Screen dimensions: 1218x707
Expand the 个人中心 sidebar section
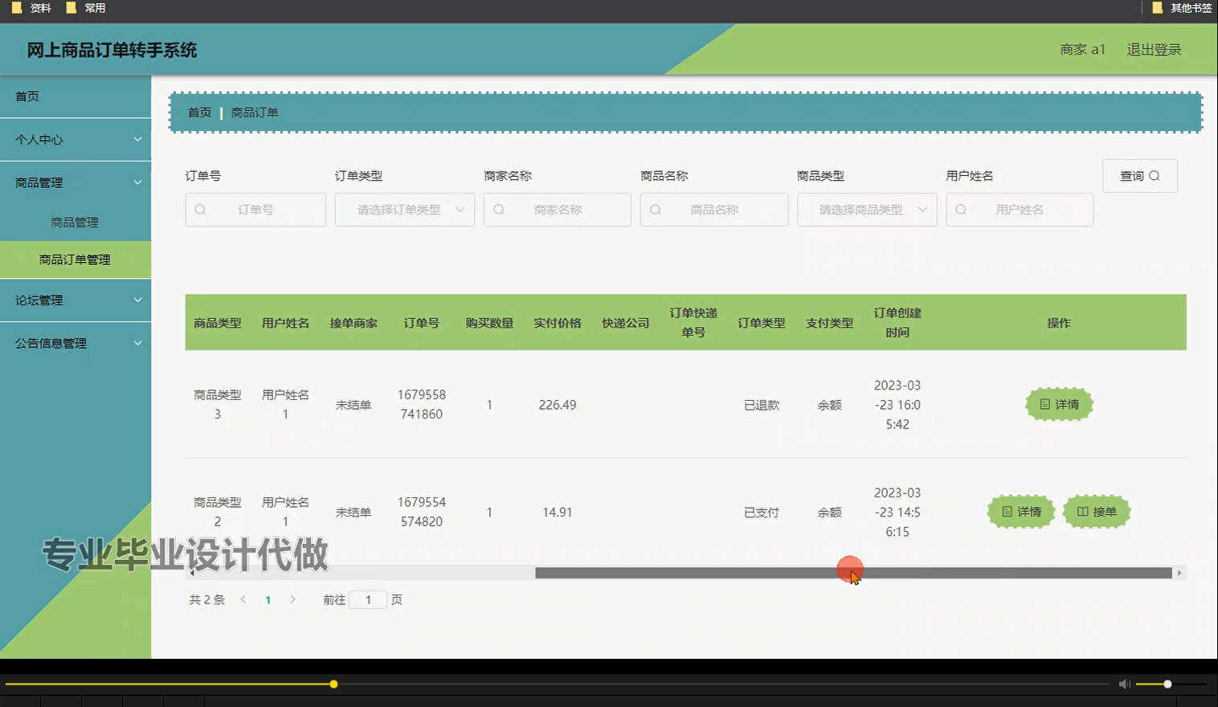point(76,139)
